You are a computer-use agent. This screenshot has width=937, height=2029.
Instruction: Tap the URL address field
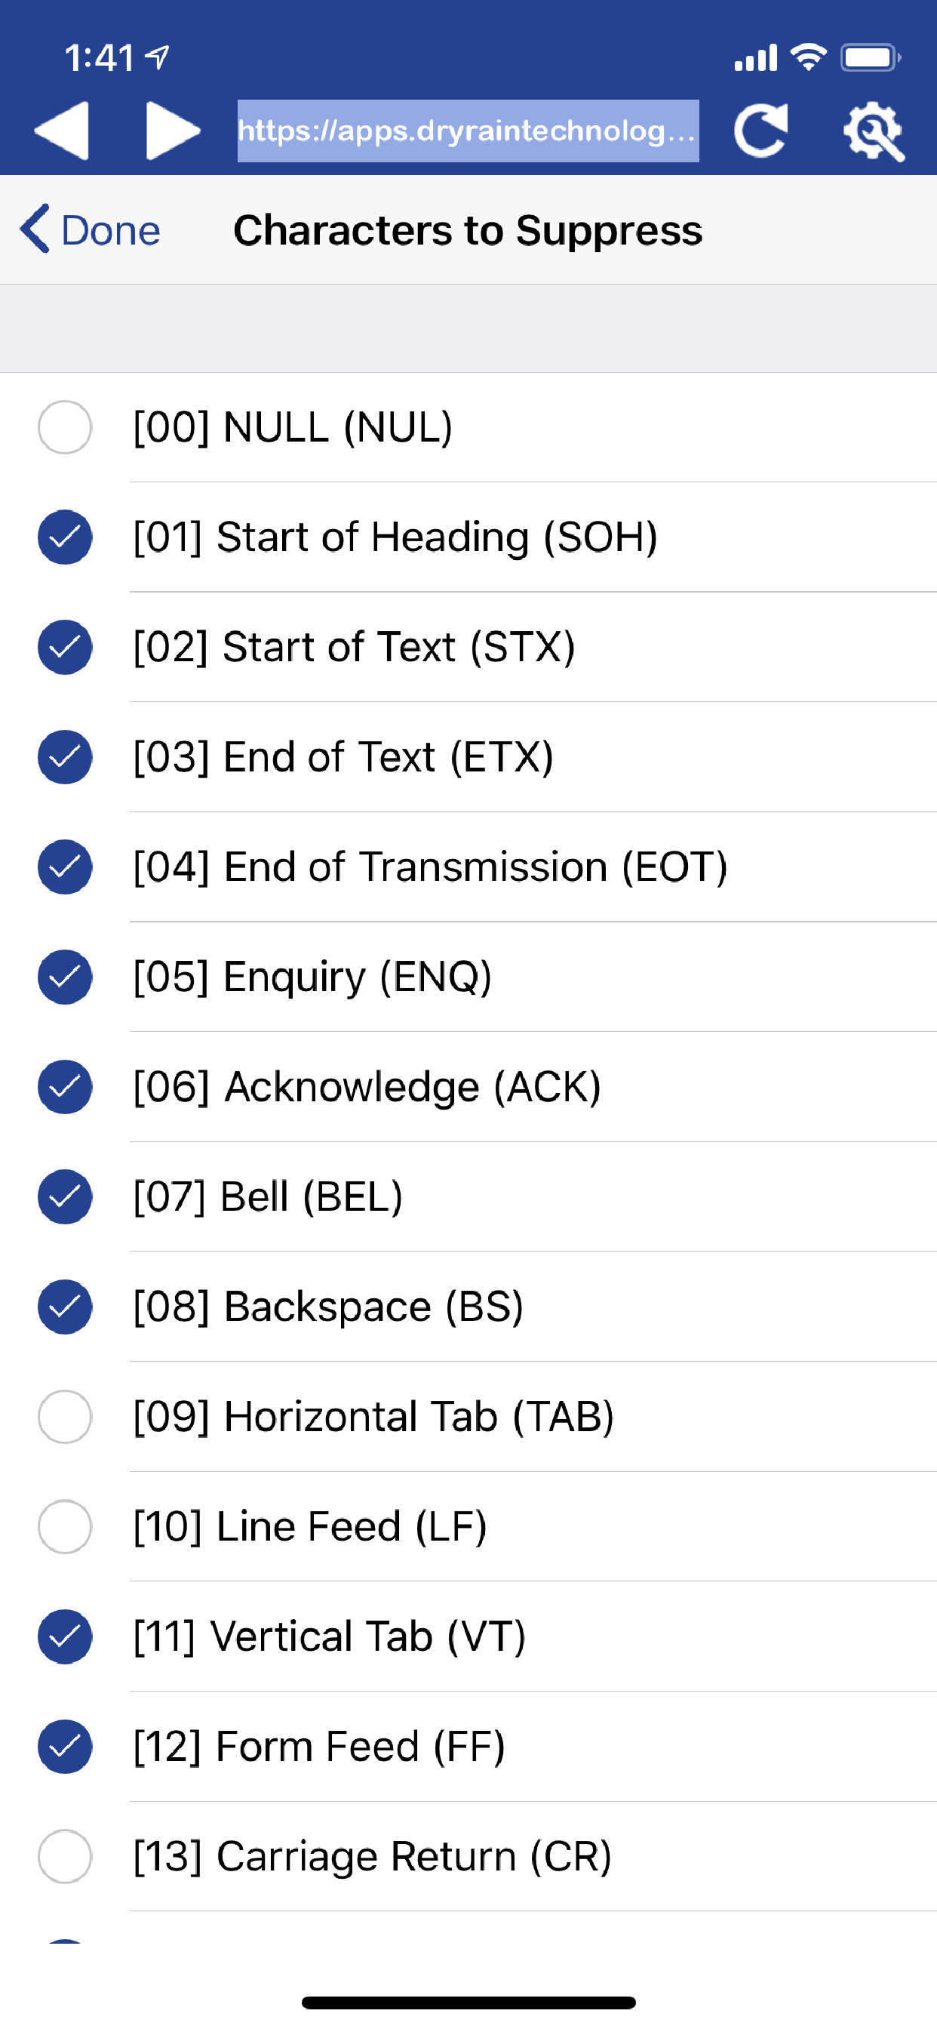[468, 131]
